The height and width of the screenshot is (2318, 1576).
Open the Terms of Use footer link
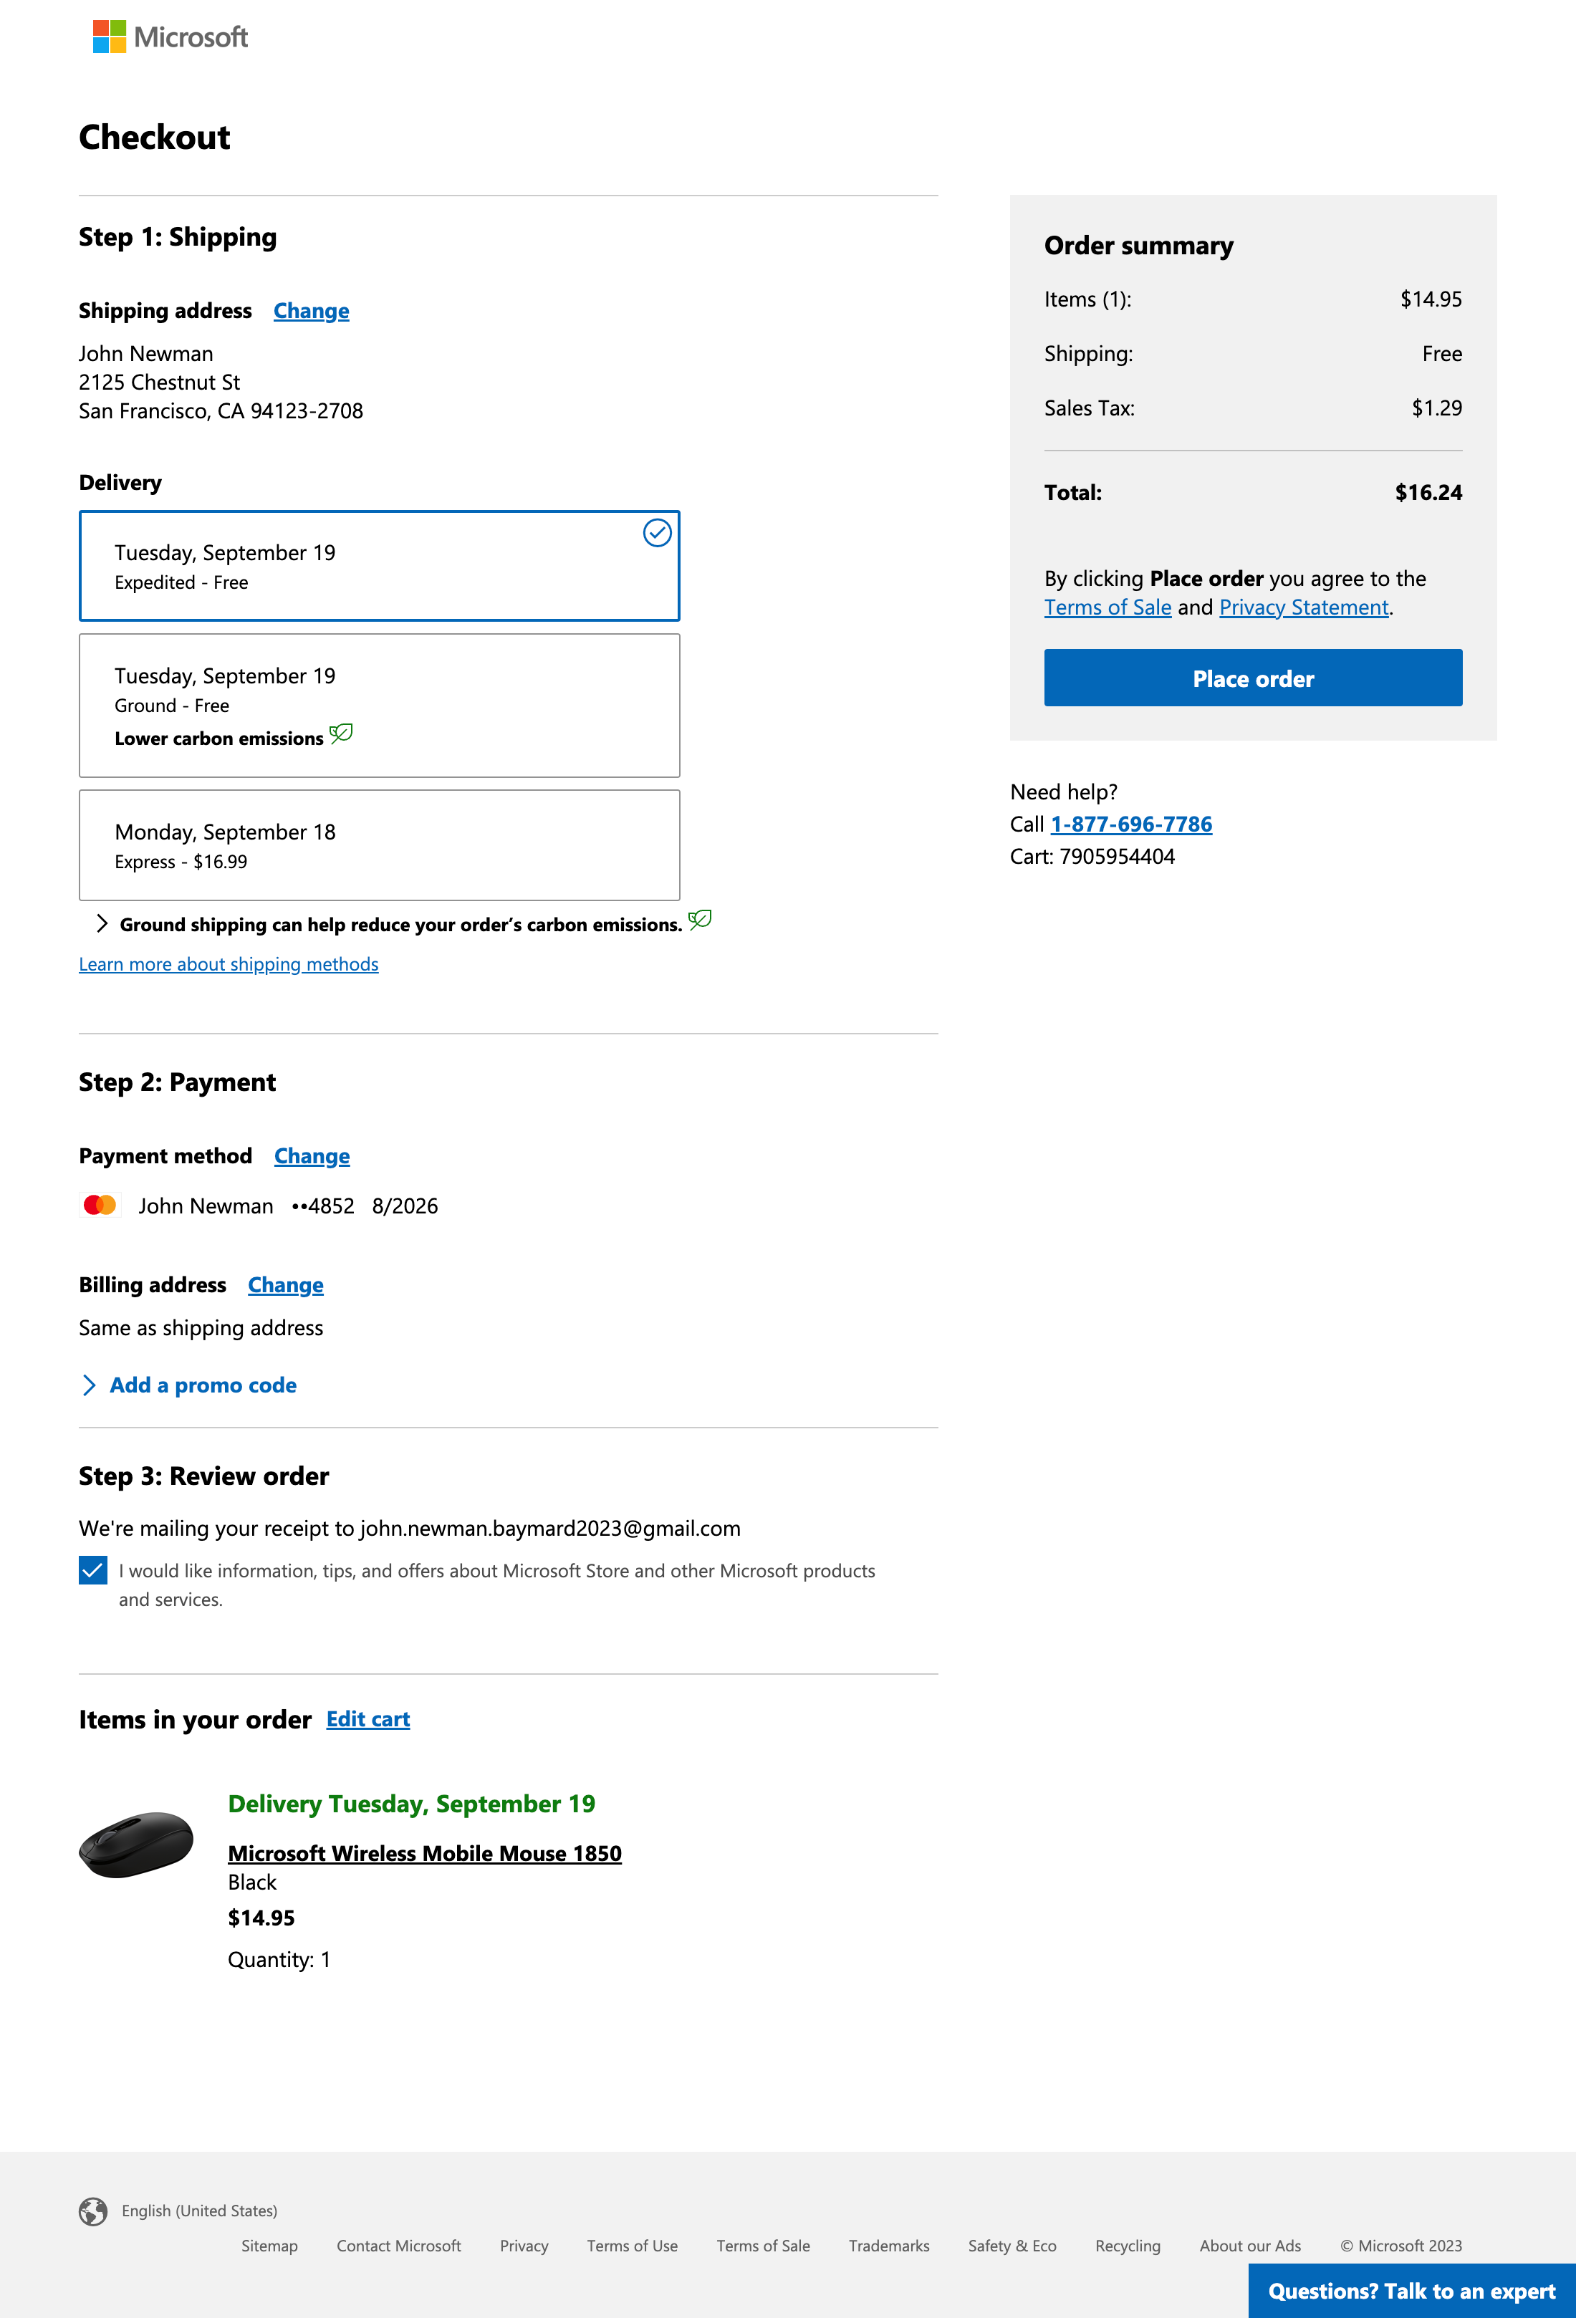(631, 2246)
